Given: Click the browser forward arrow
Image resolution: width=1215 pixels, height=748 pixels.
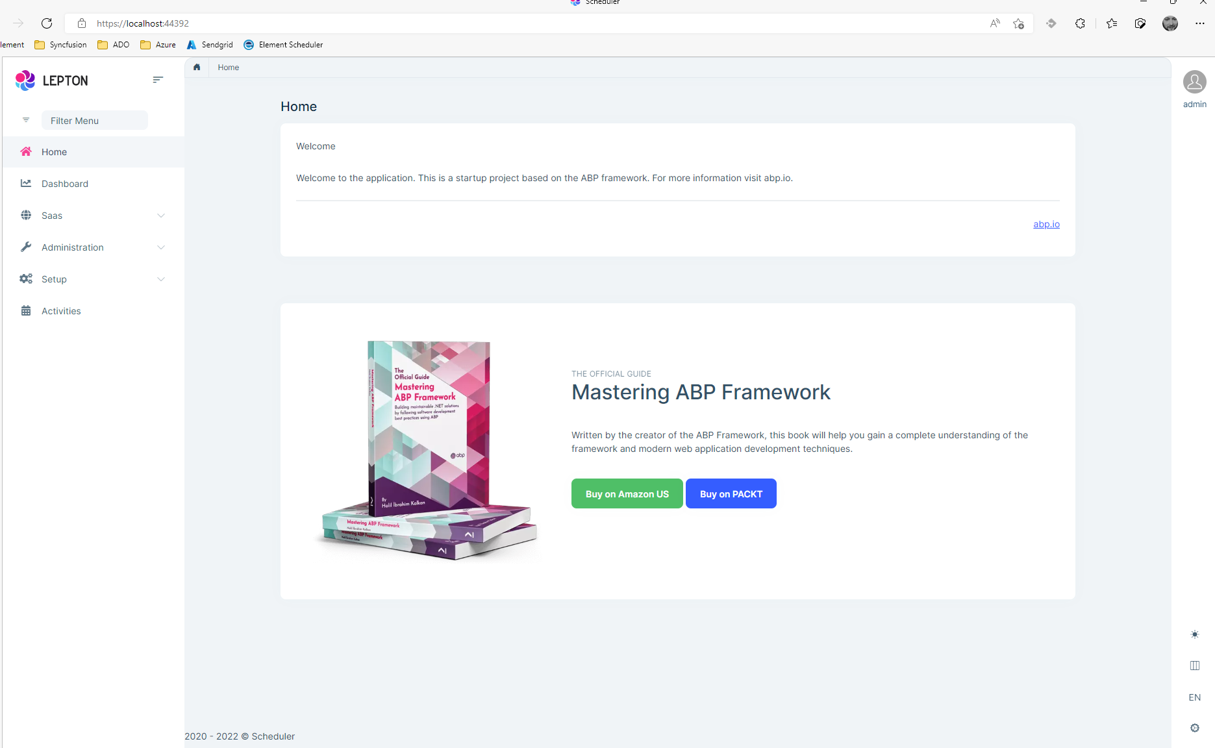Looking at the screenshot, I should (x=18, y=23).
